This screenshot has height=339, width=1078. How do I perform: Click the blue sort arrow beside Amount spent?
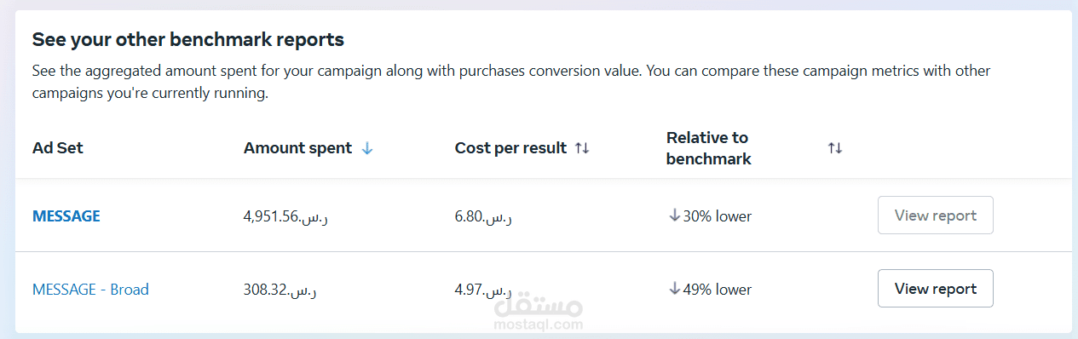click(367, 148)
